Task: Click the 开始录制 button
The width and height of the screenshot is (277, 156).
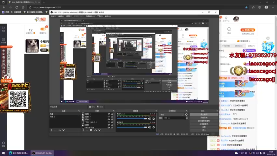Action: (204, 118)
